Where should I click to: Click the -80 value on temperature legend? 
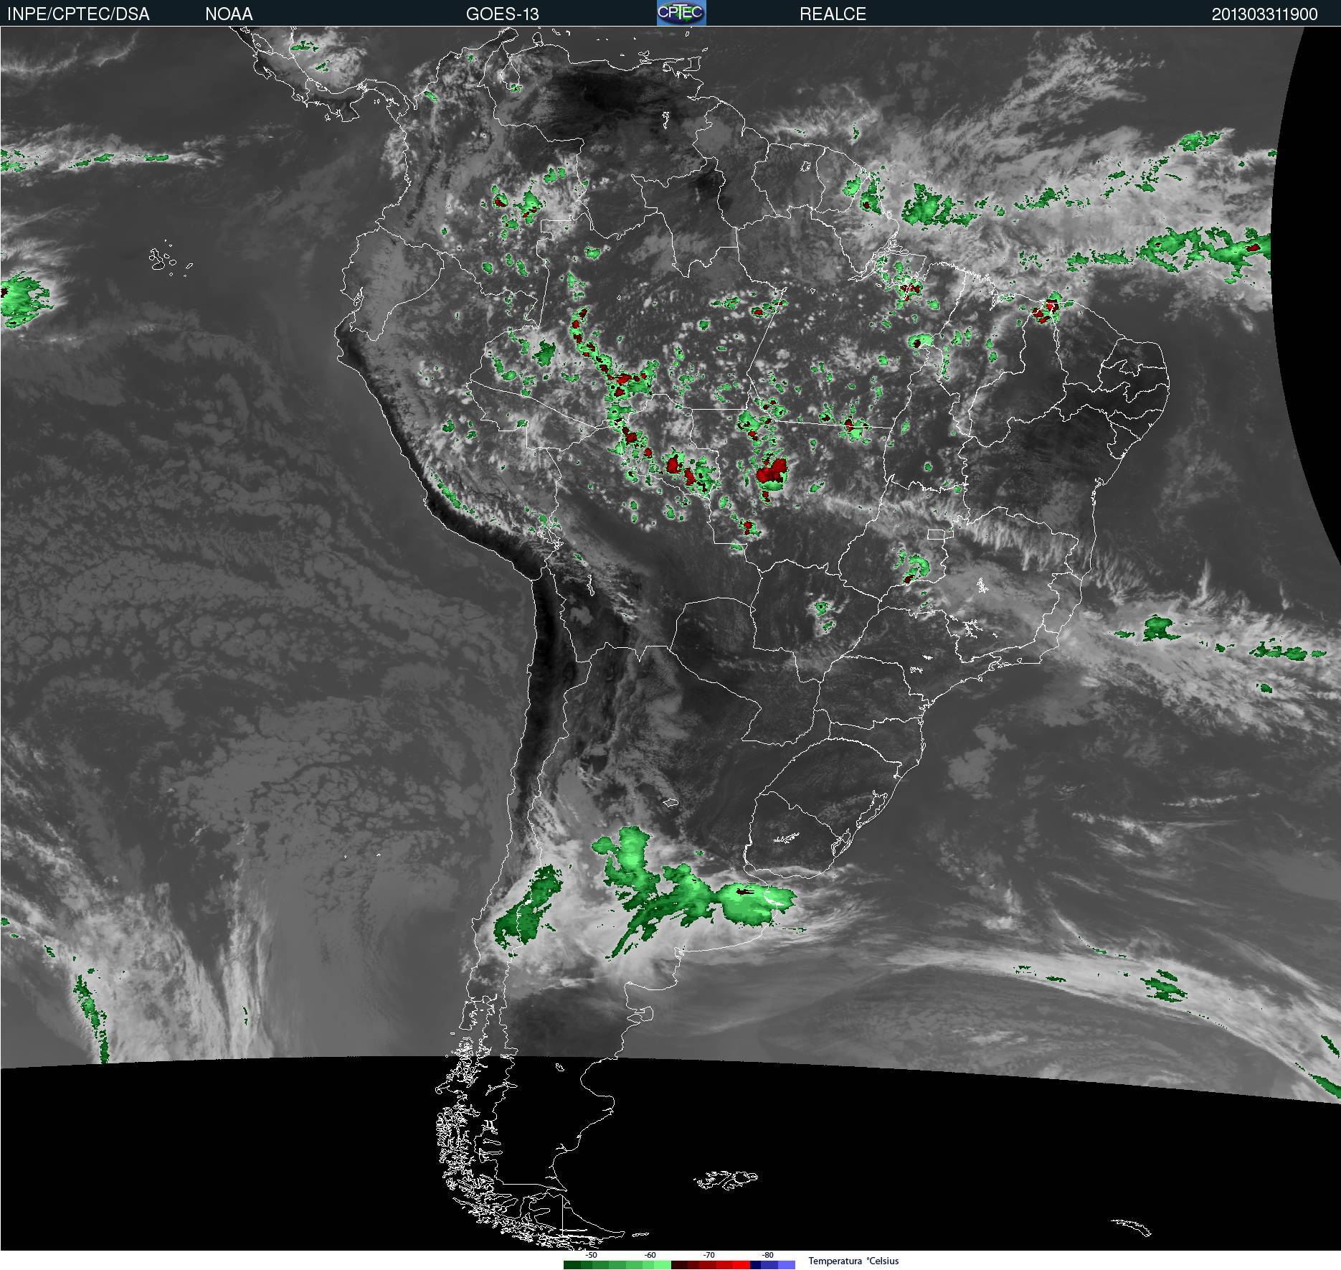pyautogui.click(x=767, y=1255)
